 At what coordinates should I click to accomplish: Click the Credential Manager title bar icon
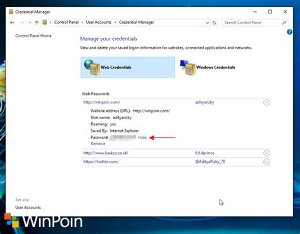coord(11,12)
